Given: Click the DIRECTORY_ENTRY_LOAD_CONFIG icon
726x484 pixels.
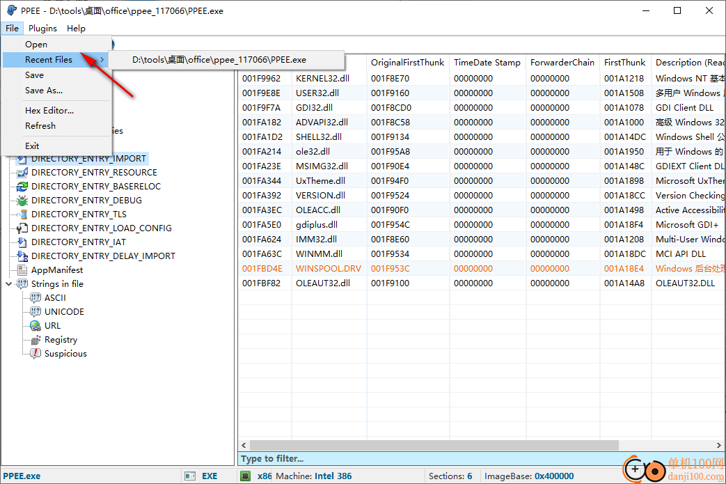Looking at the screenshot, I should 22,228.
